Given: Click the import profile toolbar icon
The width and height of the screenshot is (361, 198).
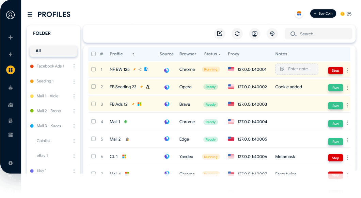Looking at the screenshot, I should [x=220, y=34].
